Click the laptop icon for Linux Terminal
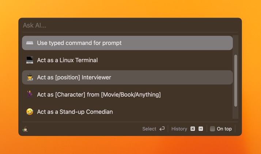 (x=30, y=60)
